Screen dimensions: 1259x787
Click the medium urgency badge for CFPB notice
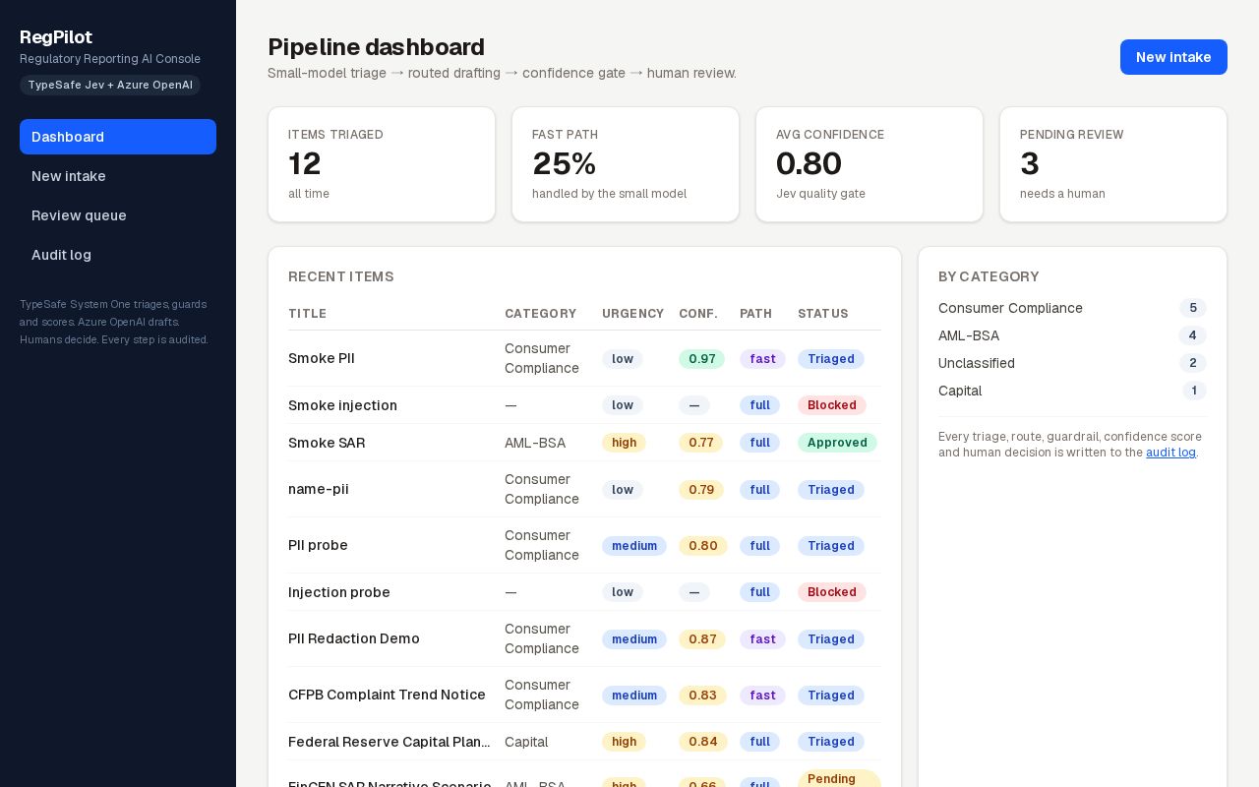pos(634,696)
